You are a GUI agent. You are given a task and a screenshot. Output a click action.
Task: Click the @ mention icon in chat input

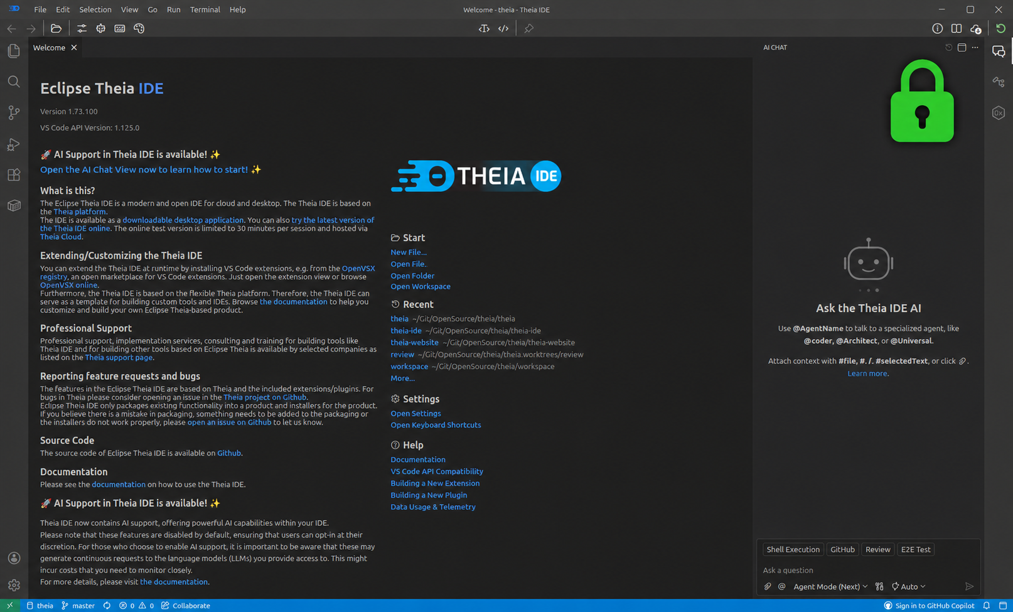coord(781,586)
